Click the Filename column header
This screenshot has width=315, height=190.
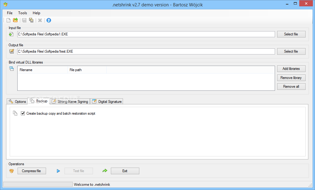43,70
